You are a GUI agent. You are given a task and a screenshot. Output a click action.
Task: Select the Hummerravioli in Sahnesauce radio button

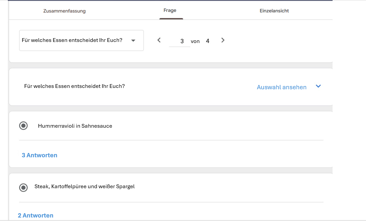(23, 126)
